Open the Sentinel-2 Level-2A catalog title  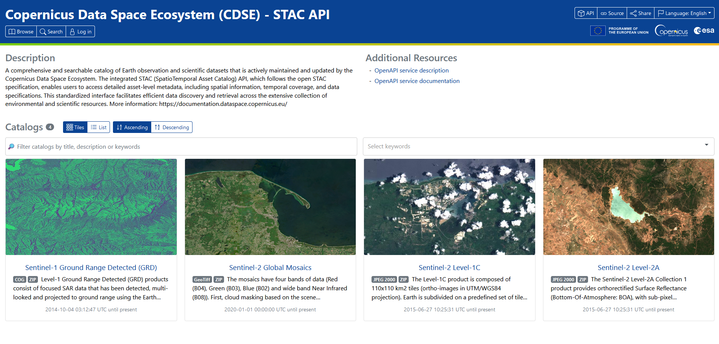[x=628, y=267]
